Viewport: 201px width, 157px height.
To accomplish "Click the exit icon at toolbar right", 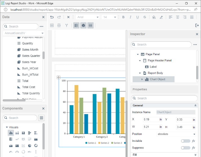I will coord(197,26).
